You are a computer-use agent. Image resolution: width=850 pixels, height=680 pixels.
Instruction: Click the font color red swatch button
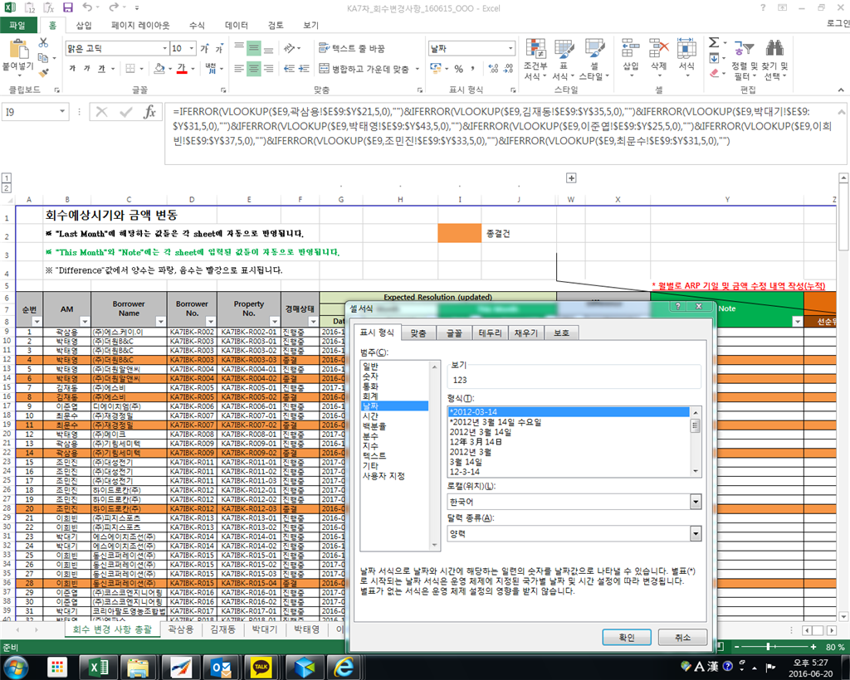tap(182, 69)
